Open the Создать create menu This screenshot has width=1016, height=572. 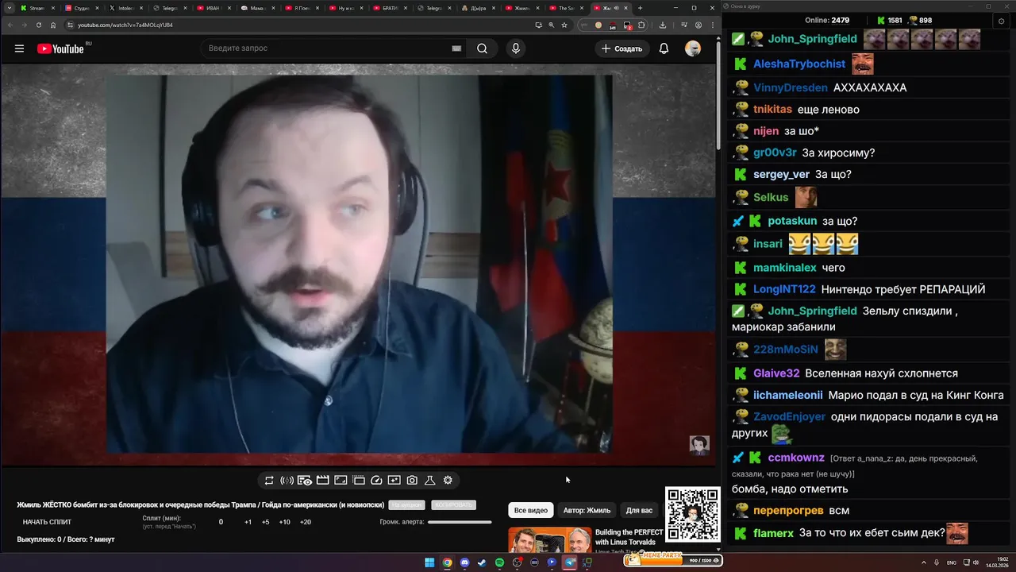[x=622, y=48]
